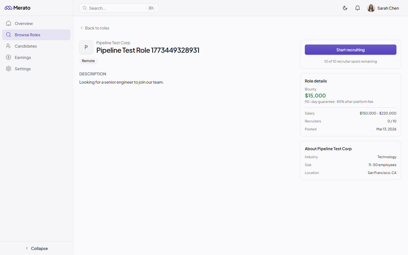Image resolution: width=408 pixels, height=255 pixels.
Task: Click the role title Pipeline Test Role 1773449328931
Action: click(148, 50)
